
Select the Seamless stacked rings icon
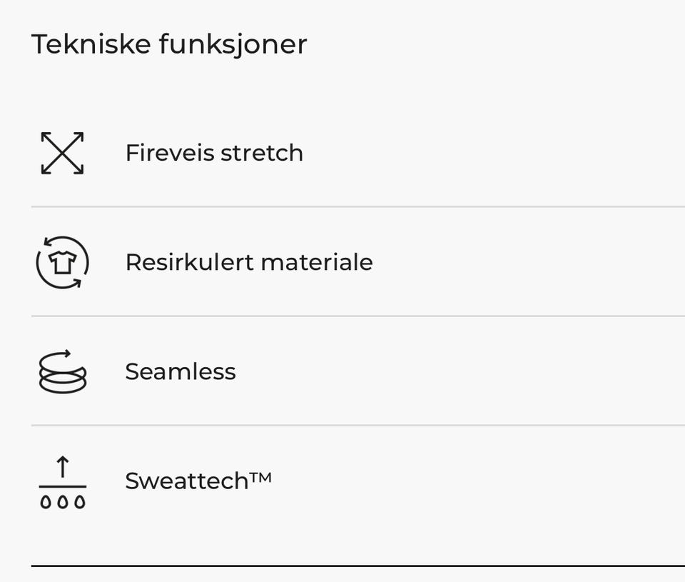[62, 371]
